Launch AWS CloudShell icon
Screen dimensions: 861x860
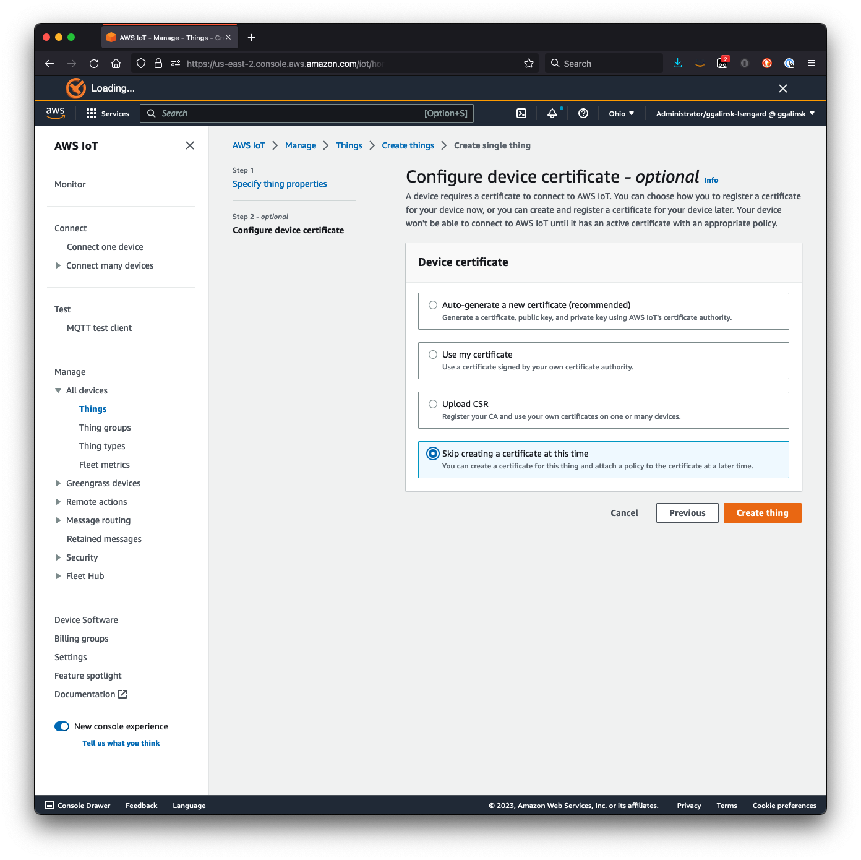point(521,113)
